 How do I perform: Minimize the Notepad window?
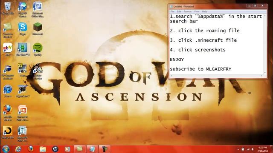tap(249, 6)
